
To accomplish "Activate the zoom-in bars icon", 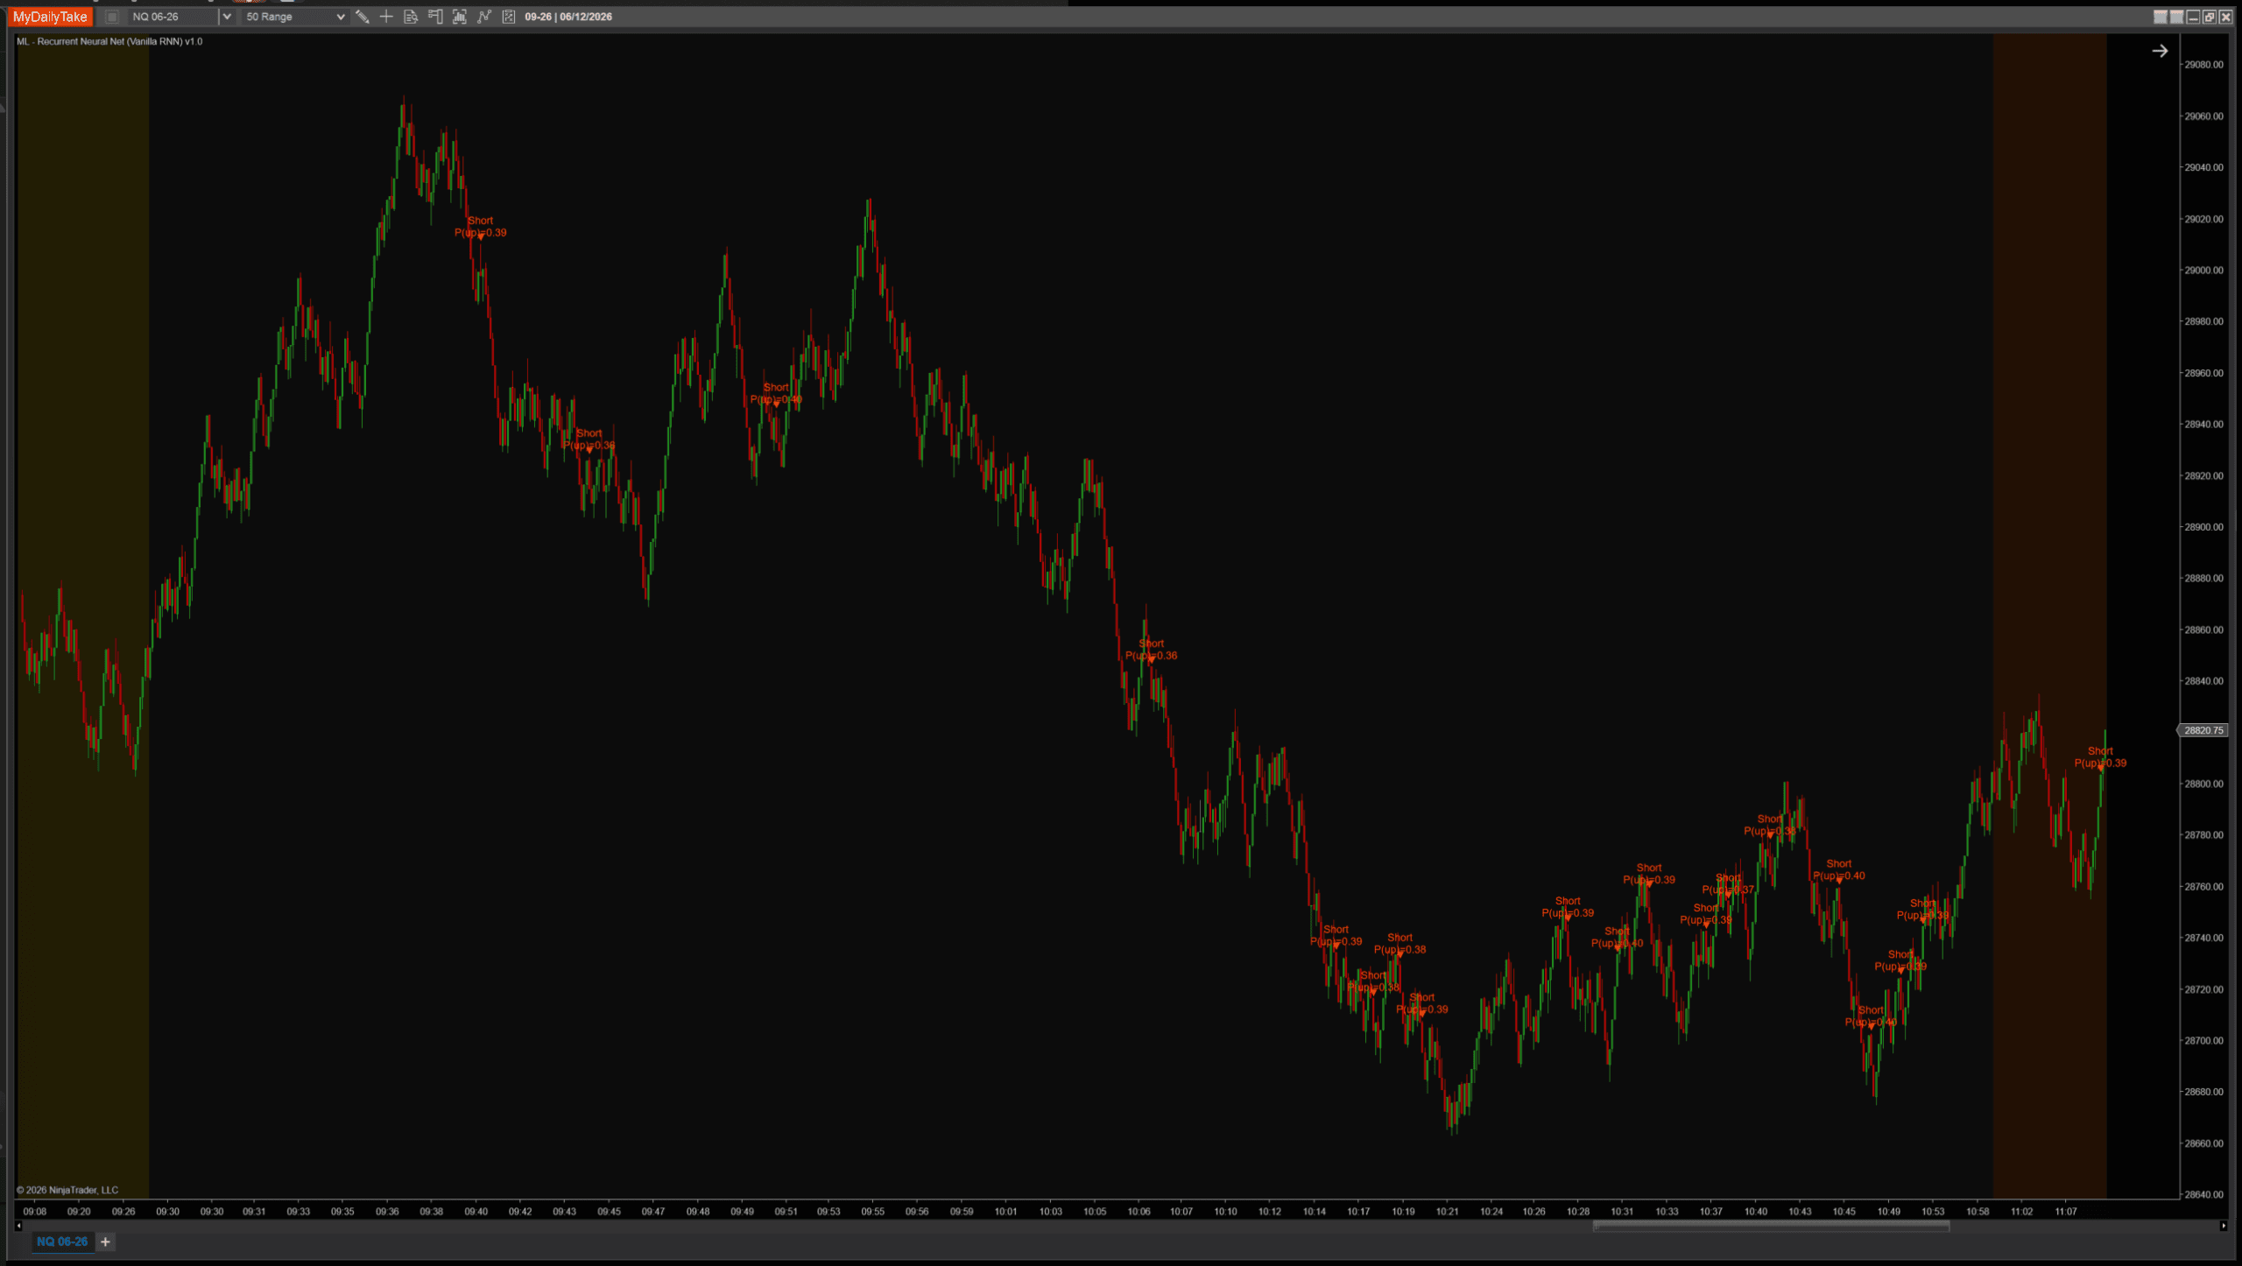I will coord(460,17).
